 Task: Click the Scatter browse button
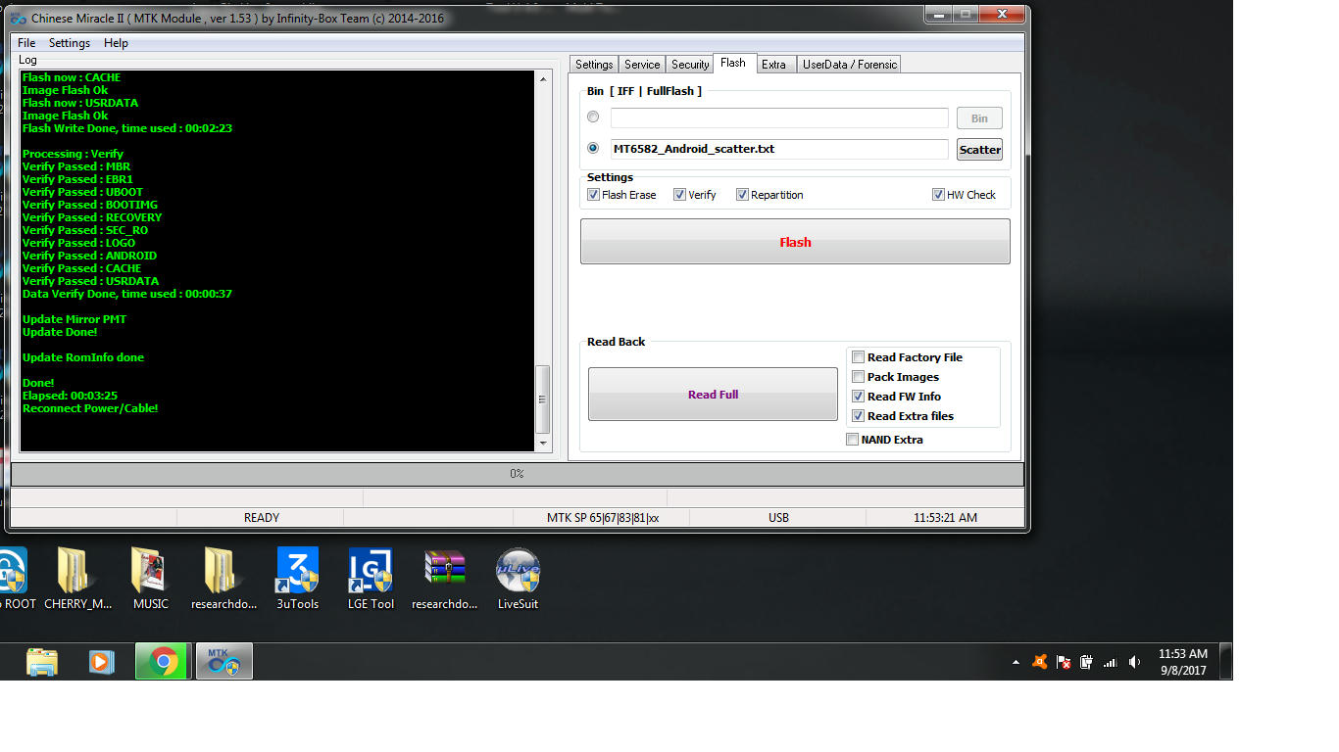[979, 150]
